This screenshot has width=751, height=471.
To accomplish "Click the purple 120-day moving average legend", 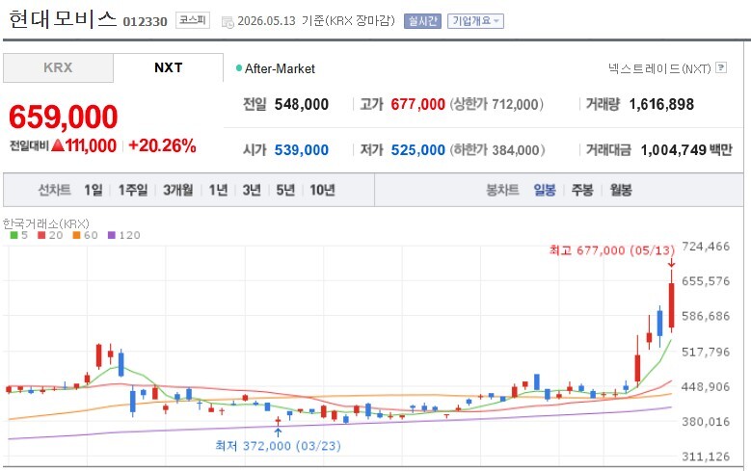I will pyautogui.click(x=124, y=235).
